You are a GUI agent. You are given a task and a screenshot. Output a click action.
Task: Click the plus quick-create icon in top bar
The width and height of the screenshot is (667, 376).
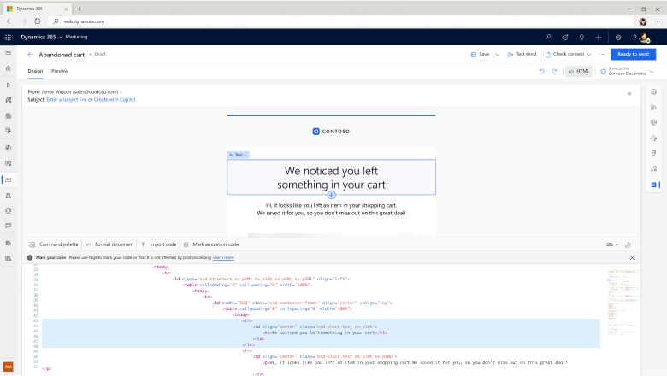pos(598,38)
